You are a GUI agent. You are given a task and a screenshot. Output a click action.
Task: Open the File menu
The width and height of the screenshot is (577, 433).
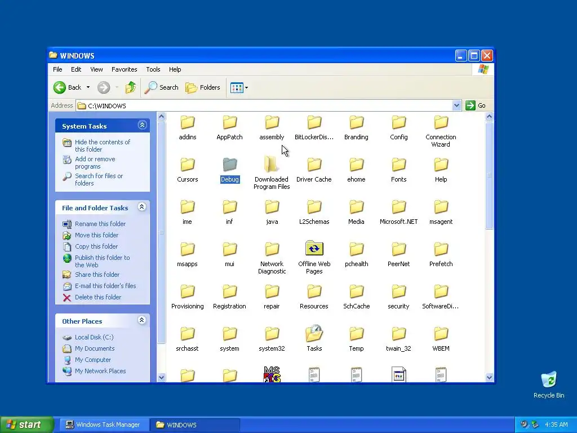[57, 69]
